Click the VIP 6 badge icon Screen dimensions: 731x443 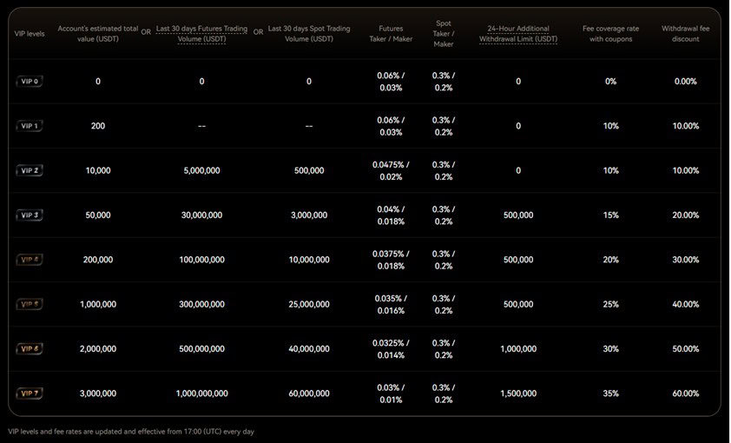tap(29, 348)
